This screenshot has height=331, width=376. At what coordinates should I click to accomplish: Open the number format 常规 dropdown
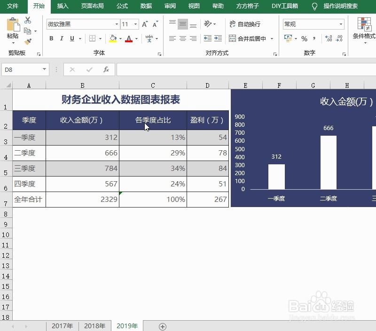pyautogui.click(x=341, y=24)
